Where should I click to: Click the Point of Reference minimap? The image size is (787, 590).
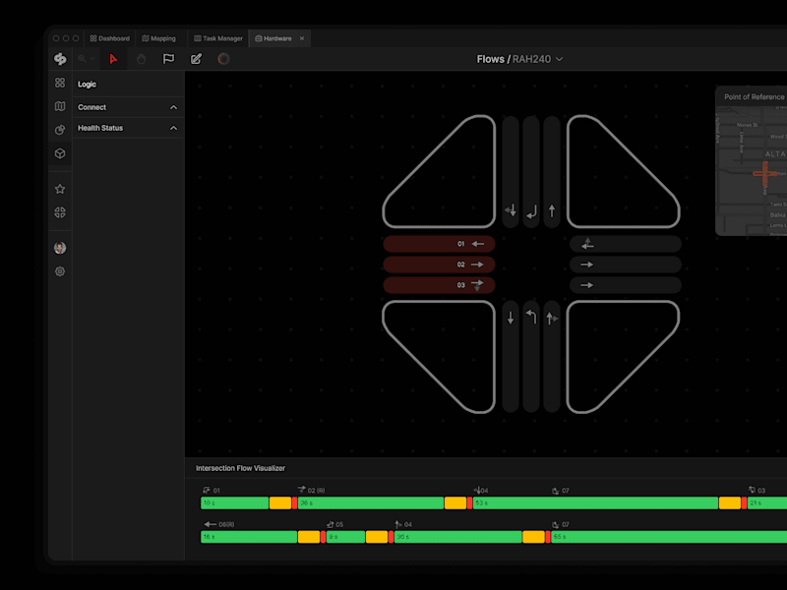click(x=751, y=160)
